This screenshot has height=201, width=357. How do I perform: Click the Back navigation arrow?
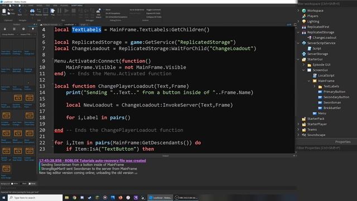pos(20,11)
